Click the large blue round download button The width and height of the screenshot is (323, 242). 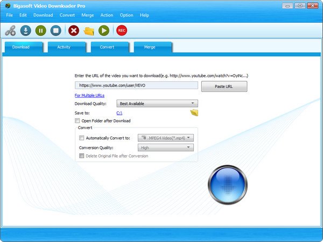click(x=228, y=184)
